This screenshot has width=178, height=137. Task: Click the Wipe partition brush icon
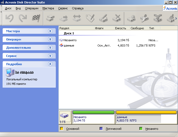[171, 18]
